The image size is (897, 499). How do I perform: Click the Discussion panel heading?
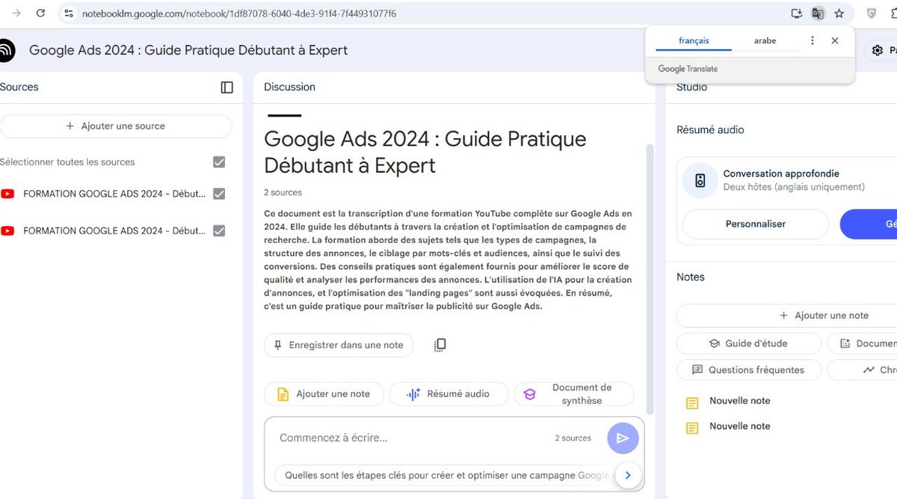pos(289,88)
